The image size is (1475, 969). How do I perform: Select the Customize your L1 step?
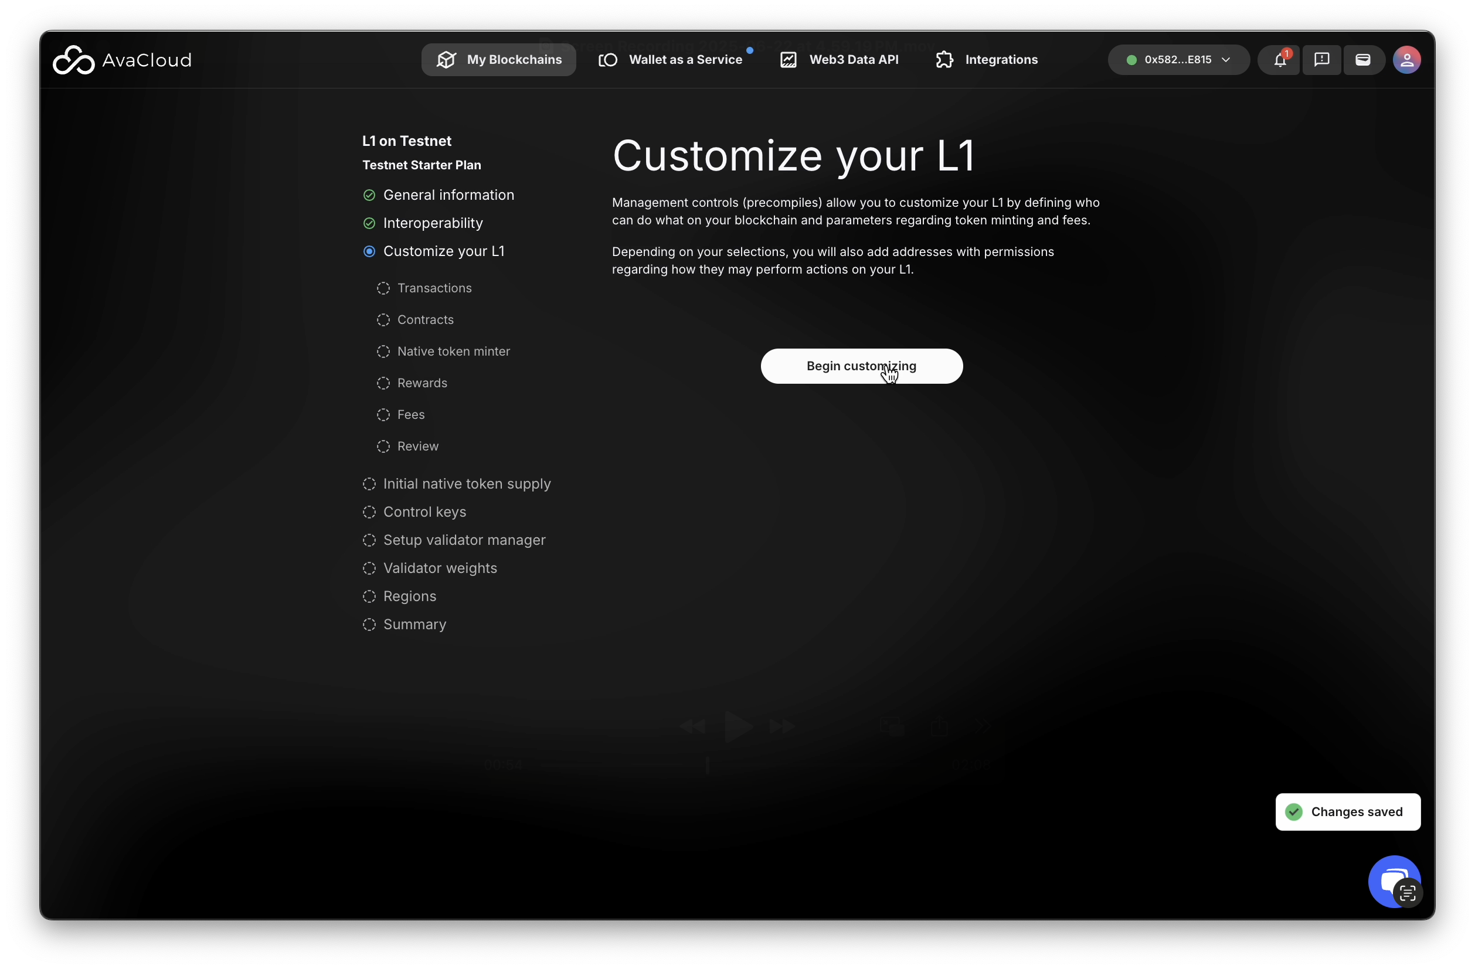click(x=443, y=251)
